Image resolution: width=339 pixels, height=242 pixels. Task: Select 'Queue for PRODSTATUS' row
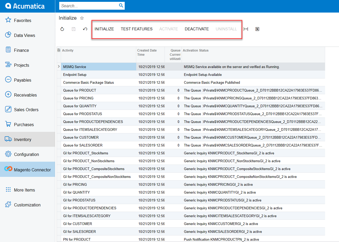pos(191,114)
